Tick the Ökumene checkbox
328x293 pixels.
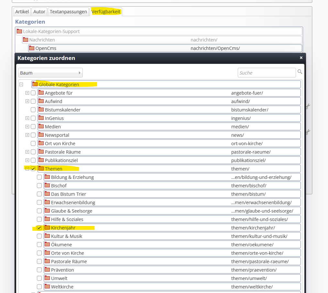pyautogui.click(x=39, y=245)
